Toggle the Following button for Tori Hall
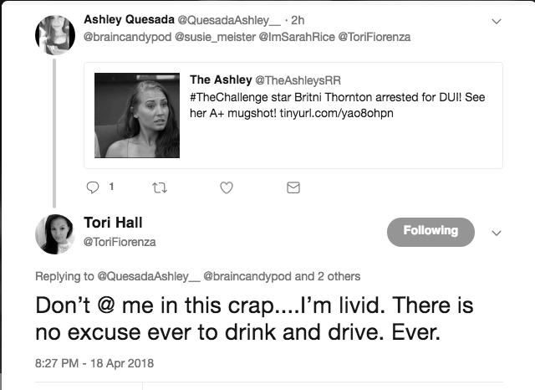 point(431,232)
